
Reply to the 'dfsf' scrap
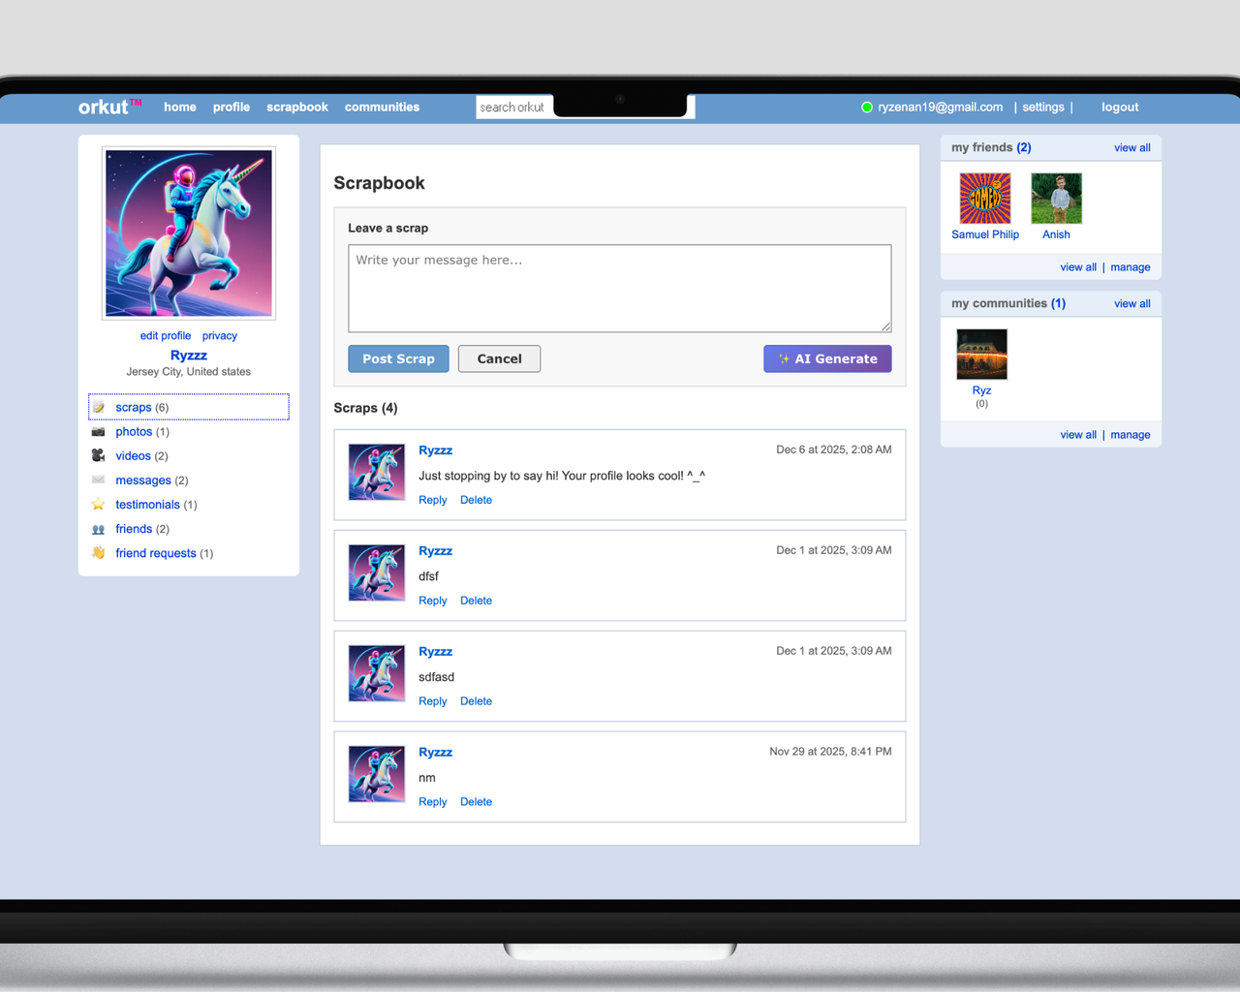pyautogui.click(x=433, y=601)
